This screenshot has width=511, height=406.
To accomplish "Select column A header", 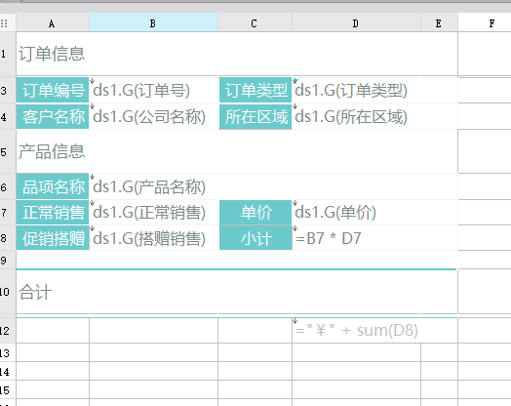I will pos(52,23).
